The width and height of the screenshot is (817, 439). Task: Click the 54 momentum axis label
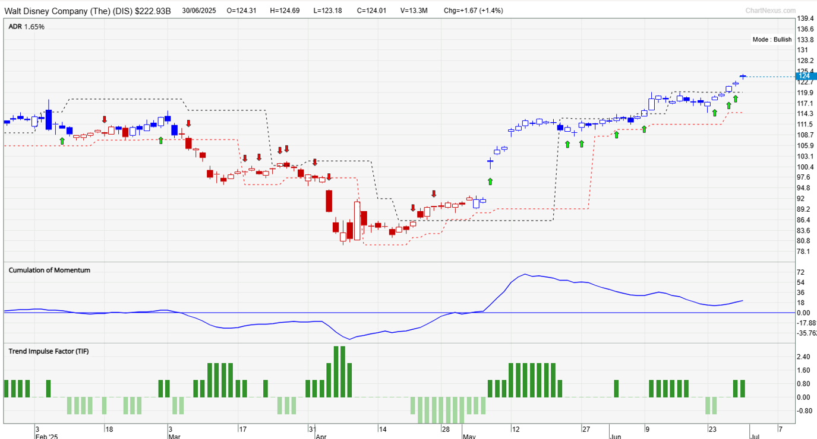coord(802,282)
